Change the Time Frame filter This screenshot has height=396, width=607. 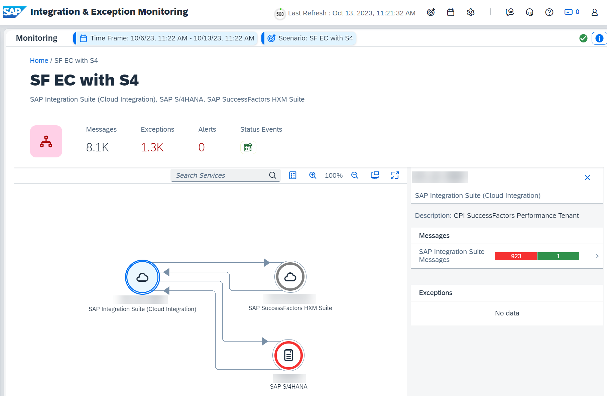(166, 38)
